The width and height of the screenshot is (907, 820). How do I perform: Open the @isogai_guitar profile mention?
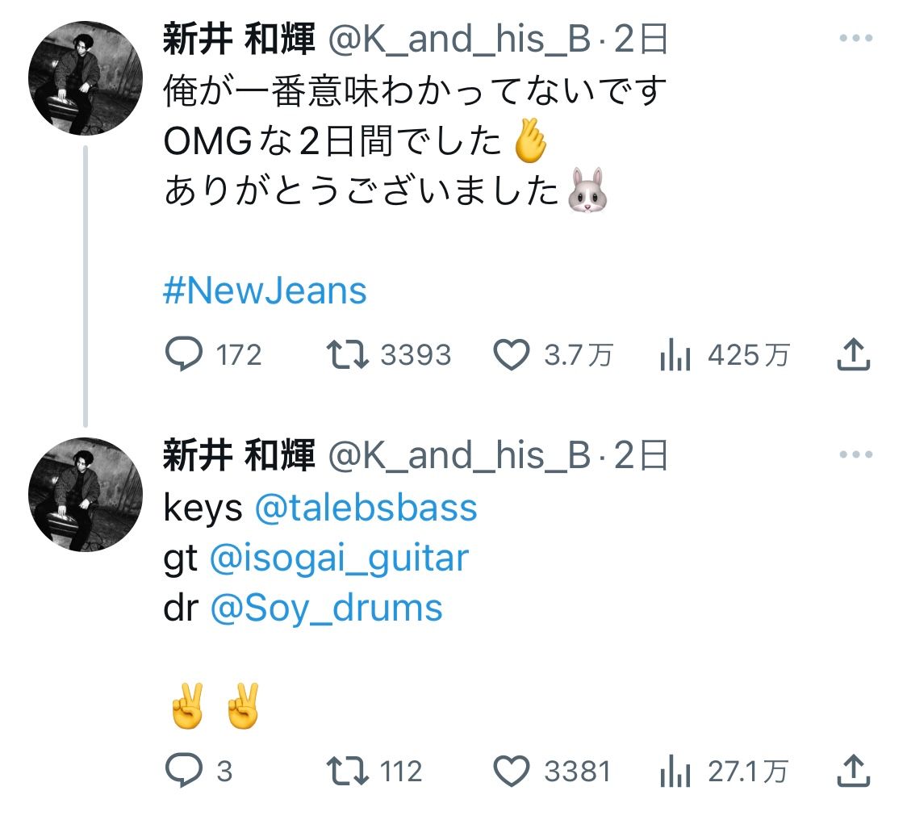tap(339, 558)
